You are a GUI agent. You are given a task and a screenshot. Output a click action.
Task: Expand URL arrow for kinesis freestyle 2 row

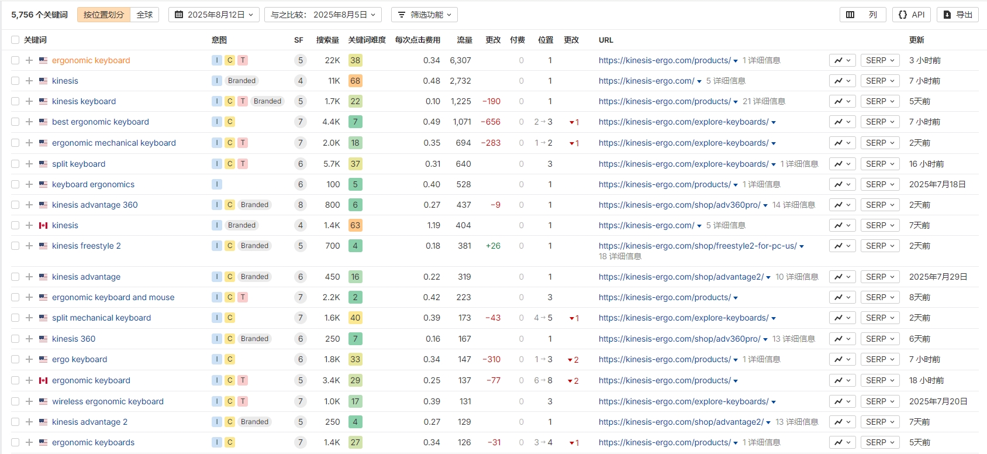pyautogui.click(x=802, y=246)
